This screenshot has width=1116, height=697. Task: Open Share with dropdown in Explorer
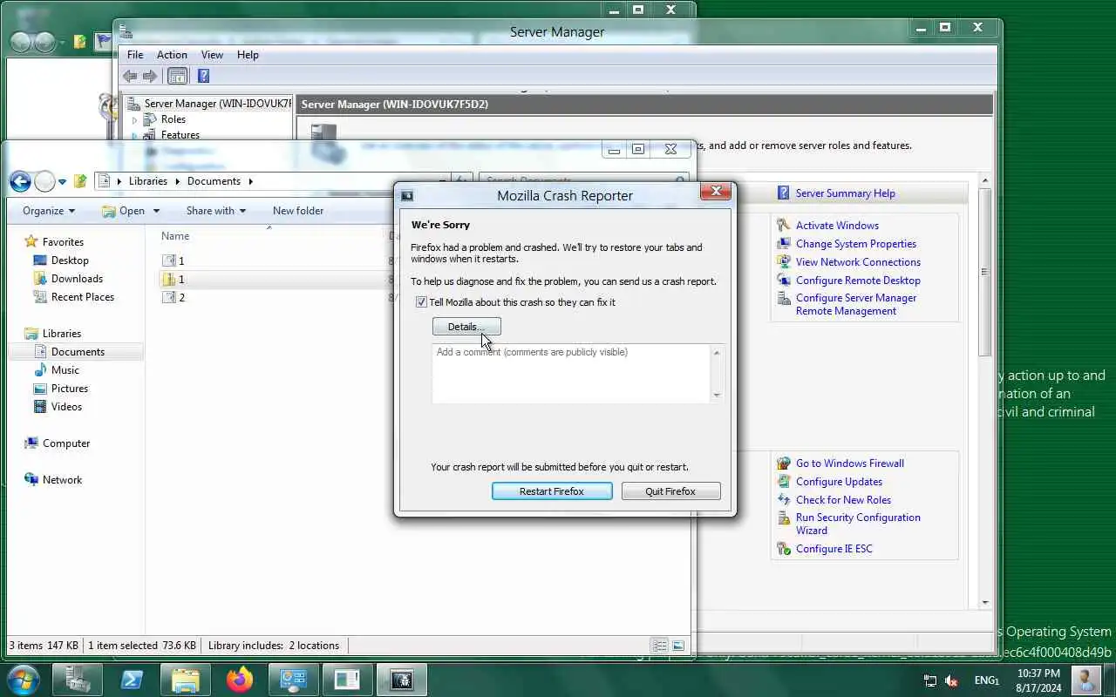[215, 211]
